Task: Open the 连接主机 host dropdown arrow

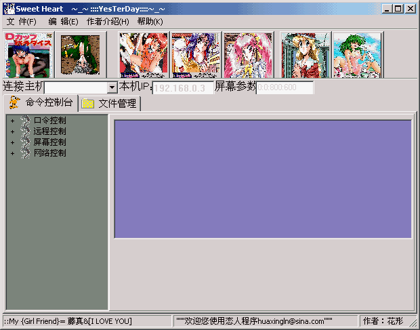Action: click(x=112, y=88)
